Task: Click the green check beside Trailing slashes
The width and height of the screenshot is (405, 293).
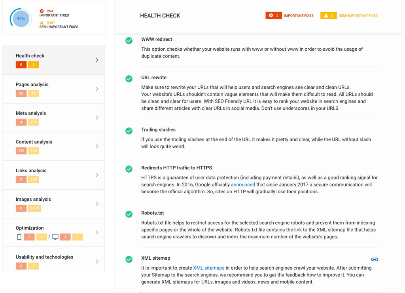Action: (x=129, y=131)
